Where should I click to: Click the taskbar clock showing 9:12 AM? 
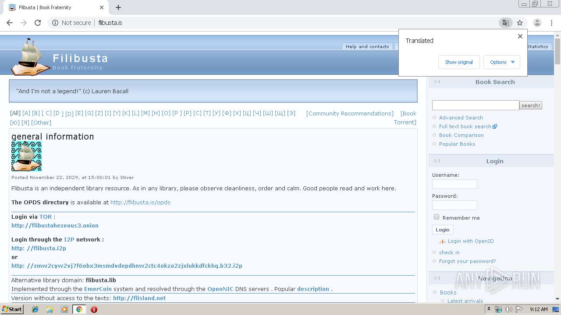point(539,309)
